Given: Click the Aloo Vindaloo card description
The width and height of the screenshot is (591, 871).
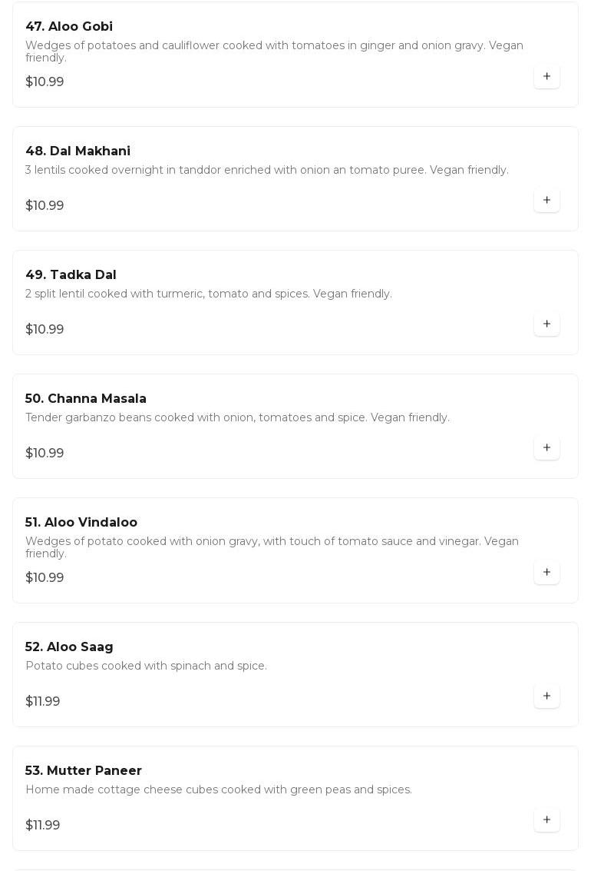Looking at the screenshot, I should [x=272, y=547].
